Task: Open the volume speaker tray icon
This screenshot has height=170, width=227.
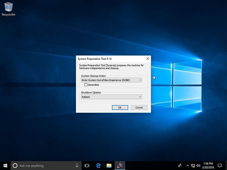Action: point(198,166)
